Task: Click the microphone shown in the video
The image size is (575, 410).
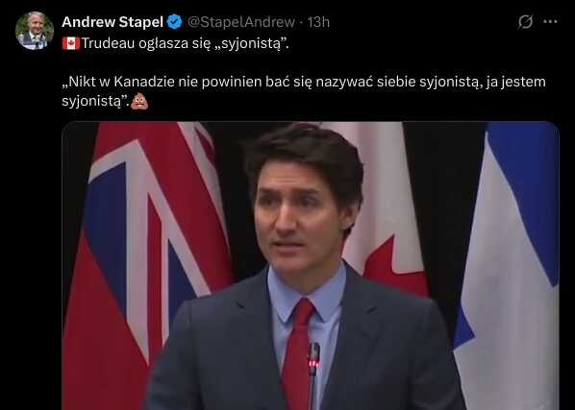Action: click(x=313, y=375)
